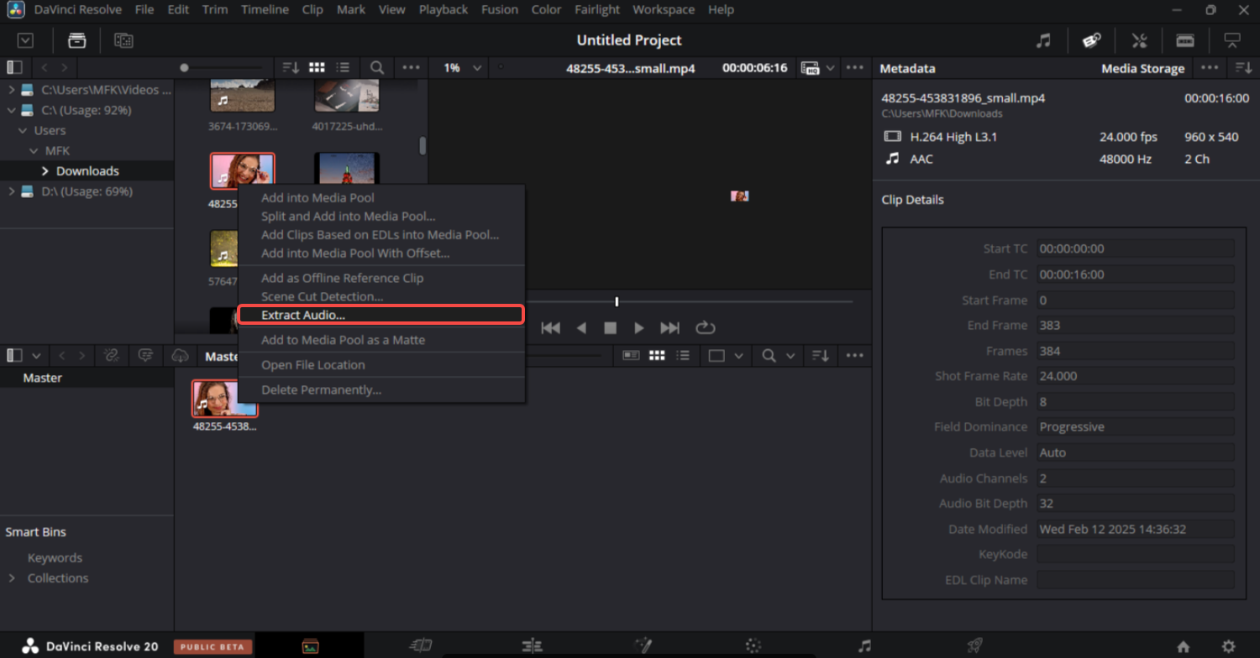Open the Playback menu

(444, 9)
